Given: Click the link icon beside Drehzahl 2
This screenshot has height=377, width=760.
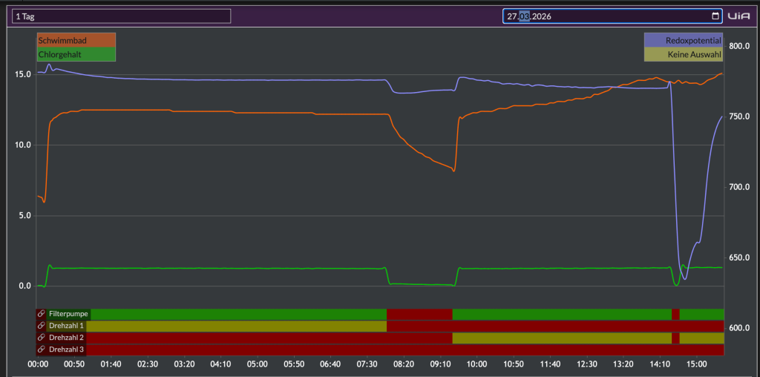Looking at the screenshot, I should [x=42, y=337].
